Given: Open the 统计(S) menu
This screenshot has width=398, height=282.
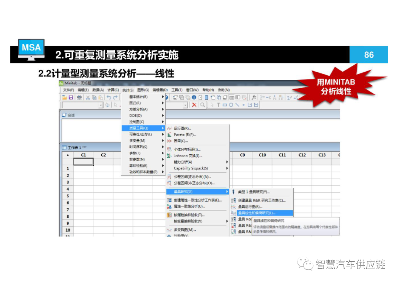Looking at the screenshot, I should coord(128,90).
